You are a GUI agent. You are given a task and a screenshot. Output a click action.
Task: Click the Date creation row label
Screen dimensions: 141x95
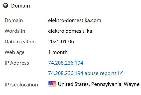[x=20, y=42]
